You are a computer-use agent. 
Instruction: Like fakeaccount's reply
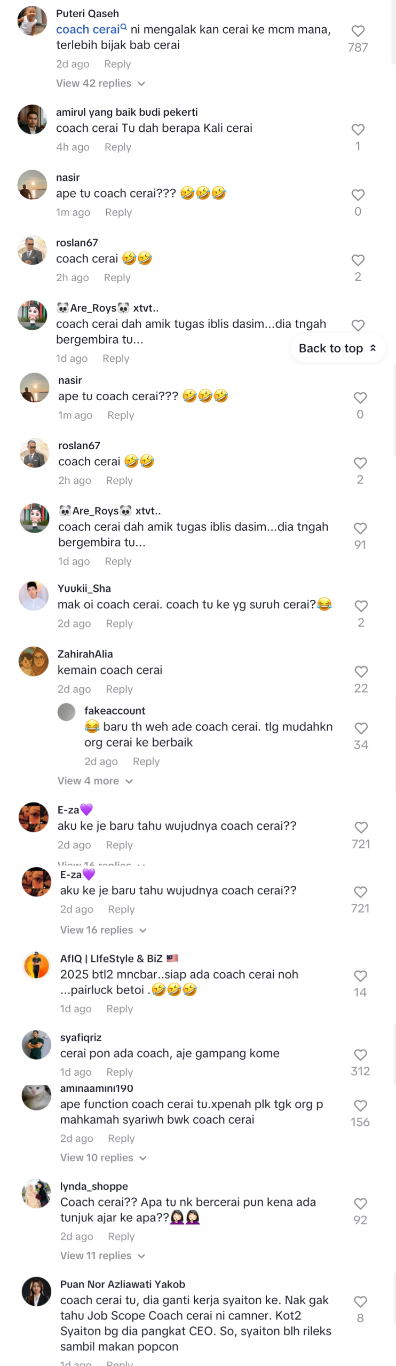(x=361, y=728)
